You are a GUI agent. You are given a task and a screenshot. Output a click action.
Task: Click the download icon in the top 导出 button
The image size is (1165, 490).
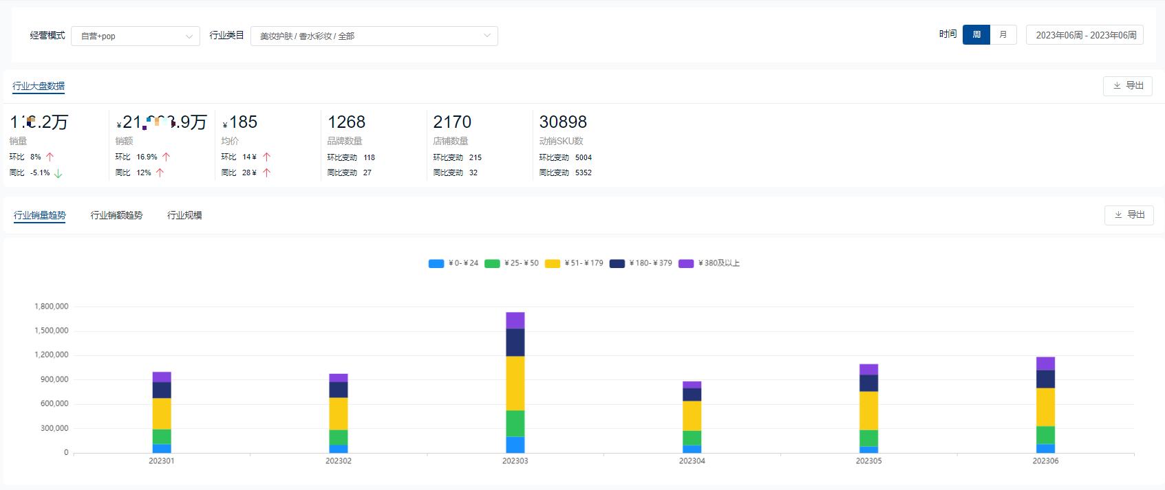coord(1117,86)
